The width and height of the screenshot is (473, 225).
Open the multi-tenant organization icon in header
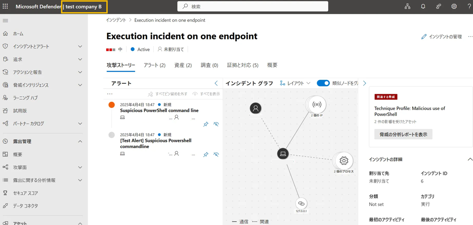click(x=407, y=6)
